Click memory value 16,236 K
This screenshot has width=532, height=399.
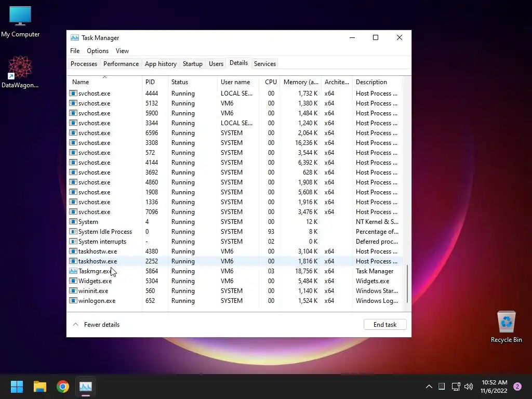tap(307, 142)
